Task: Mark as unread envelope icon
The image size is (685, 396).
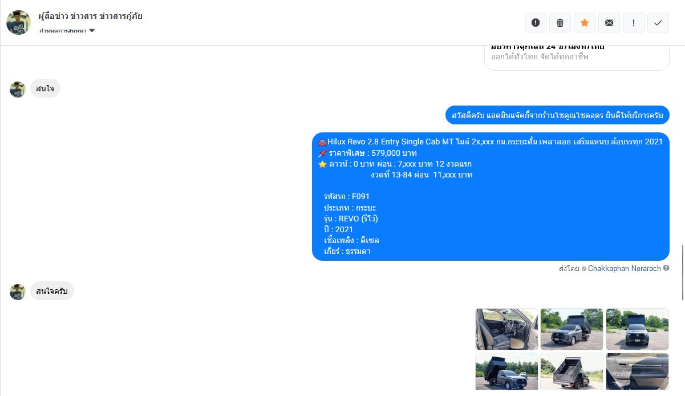Action: click(609, 23)
